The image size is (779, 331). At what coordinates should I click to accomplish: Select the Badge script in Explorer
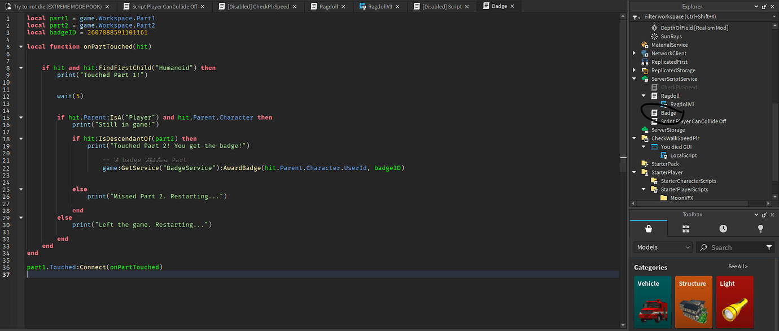click(x=668, y=112)
